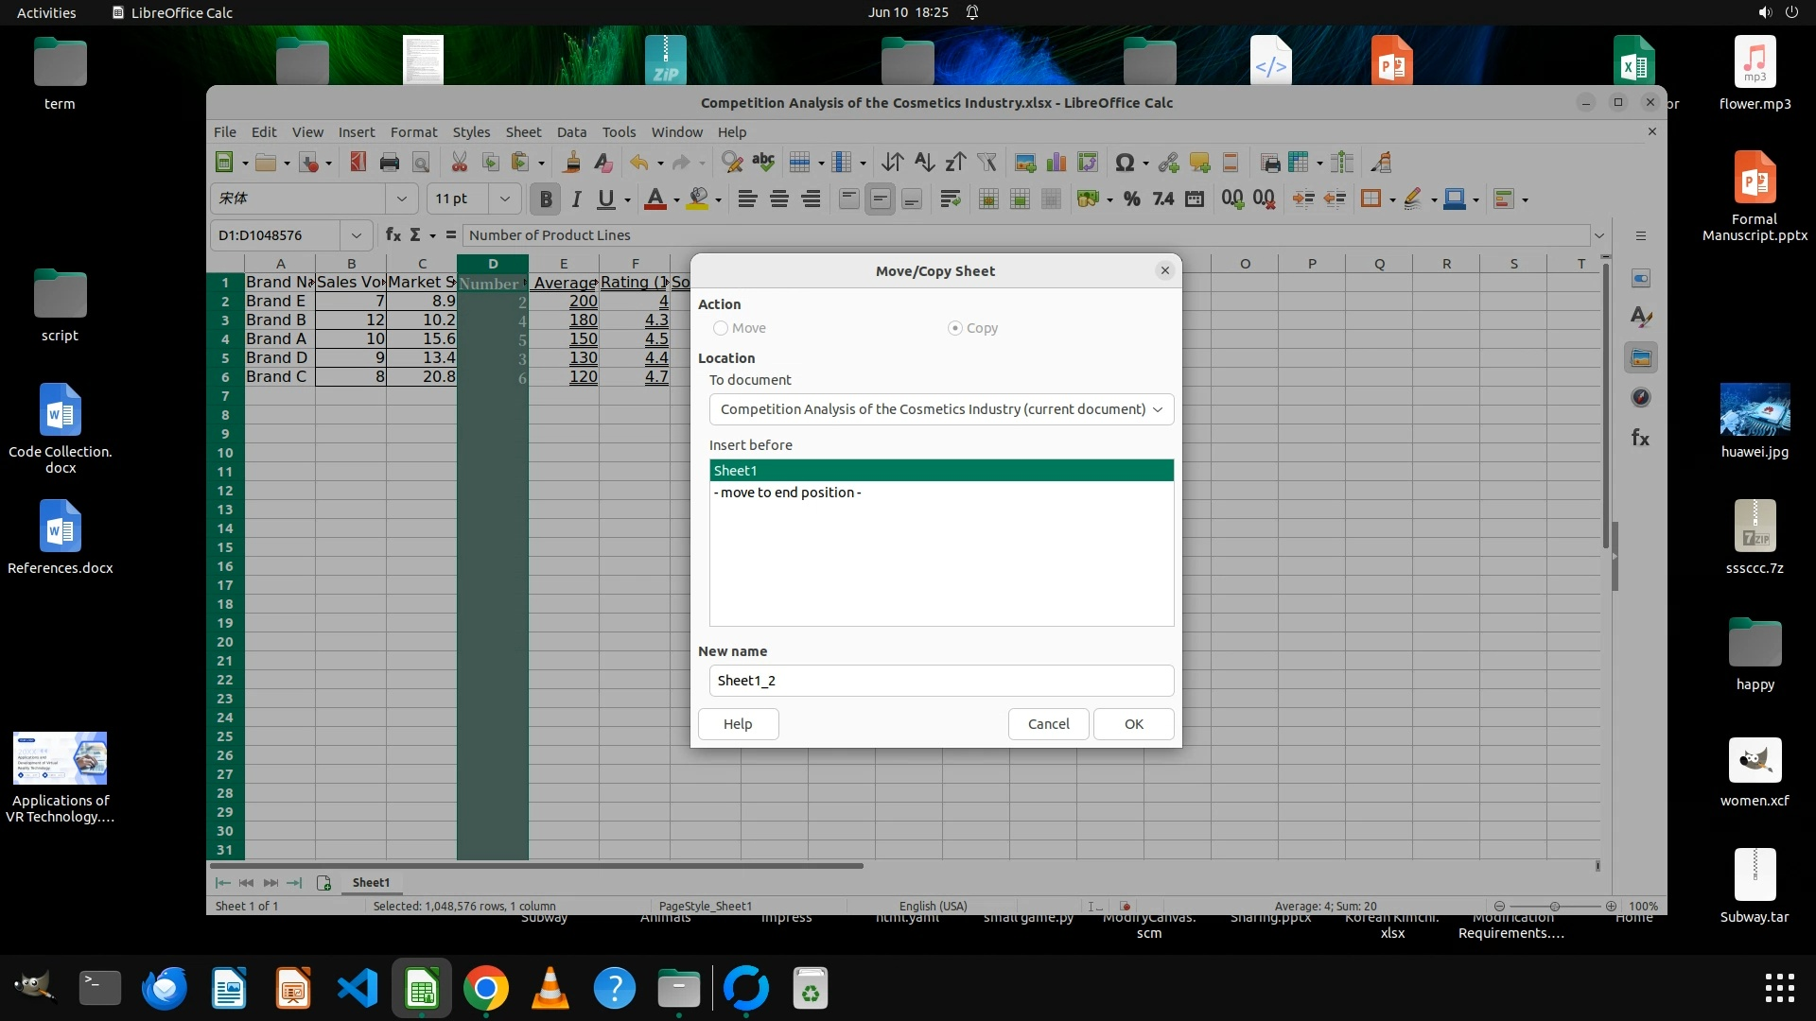Image resolution: width=1816 pixels, height=1021 pixels.
Task: Select the Copy radio button
Action: click(x=955, y=328)
